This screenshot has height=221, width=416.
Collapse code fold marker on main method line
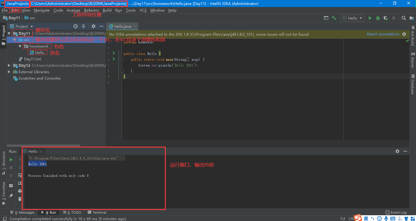pyautogui.click(x=122, y=59)
